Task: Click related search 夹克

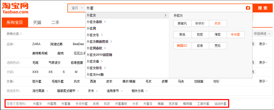Action: tap(96, 104)
